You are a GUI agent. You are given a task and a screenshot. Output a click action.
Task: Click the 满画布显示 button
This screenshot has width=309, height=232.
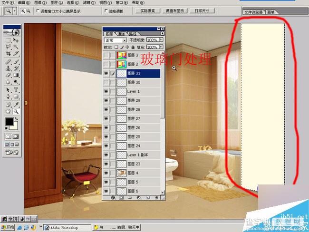175,10
